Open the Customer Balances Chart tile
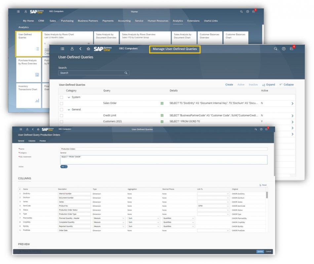 (x=236, y=37)
